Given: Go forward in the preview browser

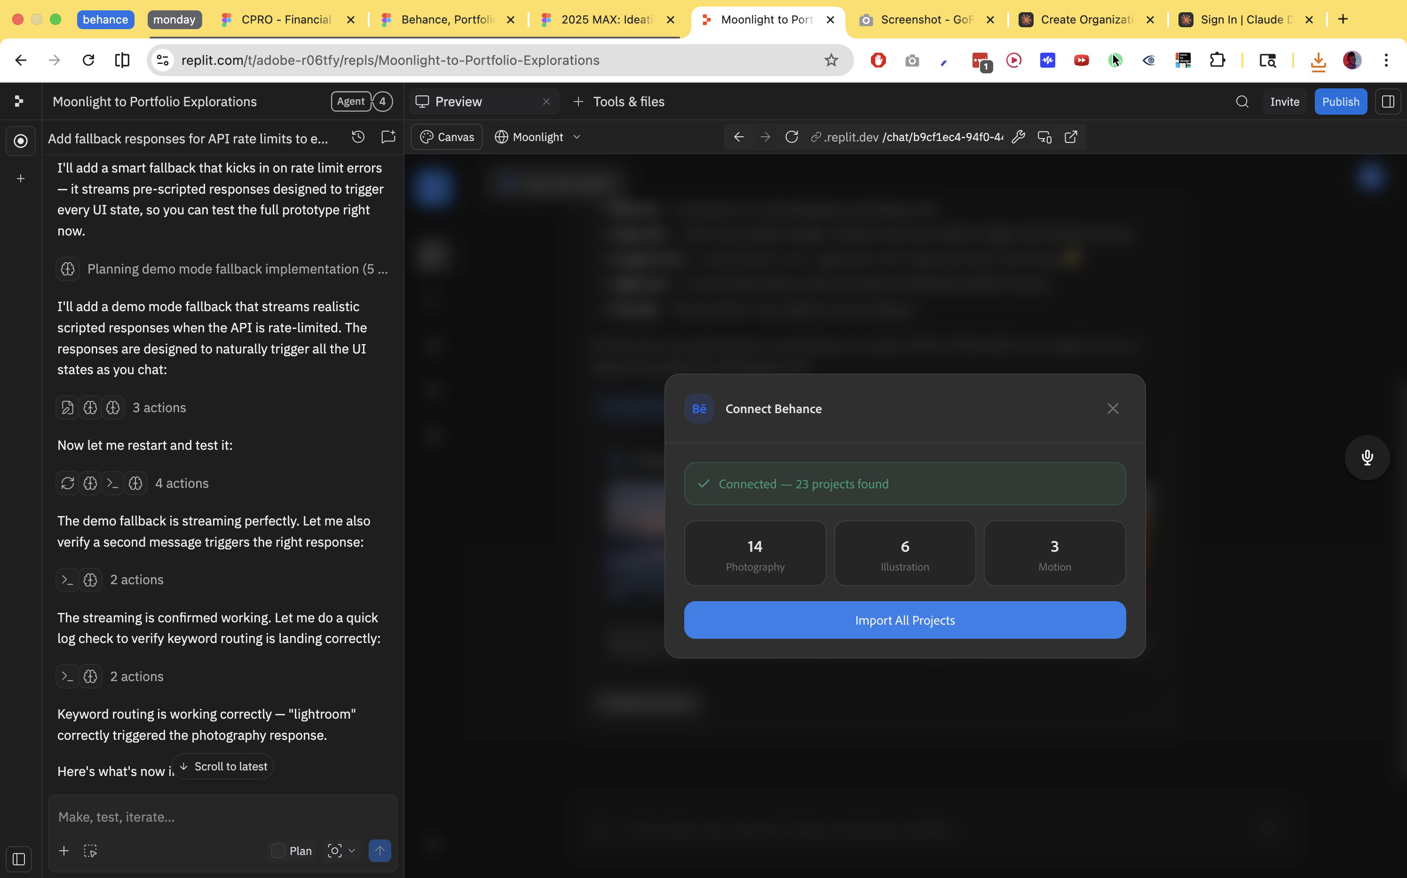Looking at the screenshot, I should coord(765,137).
